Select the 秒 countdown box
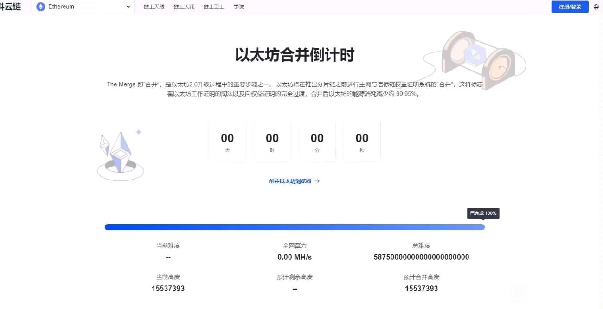 click(362, 142)
